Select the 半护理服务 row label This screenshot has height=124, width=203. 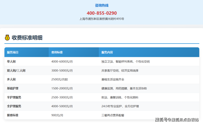tap(14, 97)
